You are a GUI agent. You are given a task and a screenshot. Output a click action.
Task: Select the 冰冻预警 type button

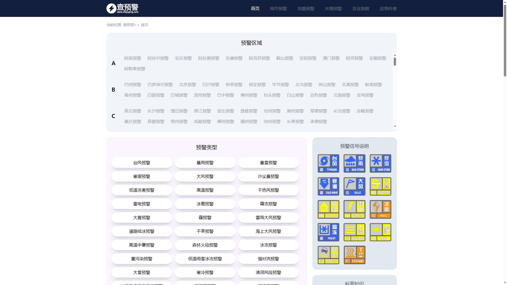point(269,245)
